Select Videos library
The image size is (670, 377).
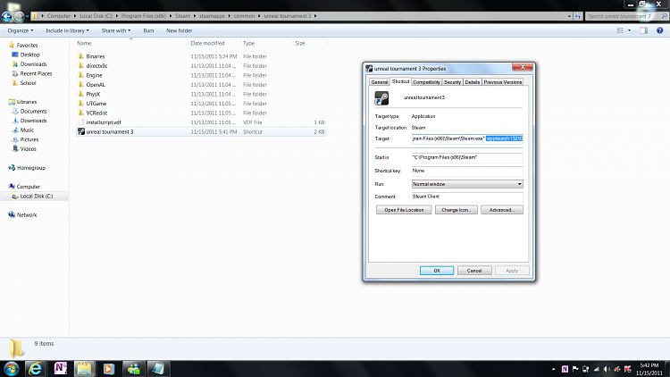point(29,149)
